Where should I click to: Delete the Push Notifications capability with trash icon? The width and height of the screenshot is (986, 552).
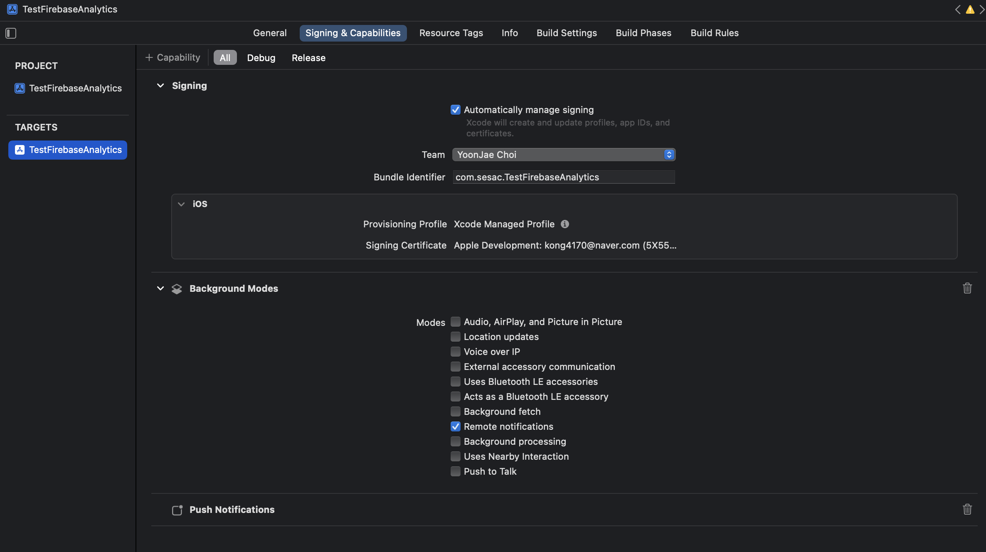pyautogui.click(x=967, y=509)
